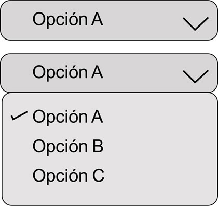
Task: Click the checkmark icon beside Opción A
Action: 19,115
